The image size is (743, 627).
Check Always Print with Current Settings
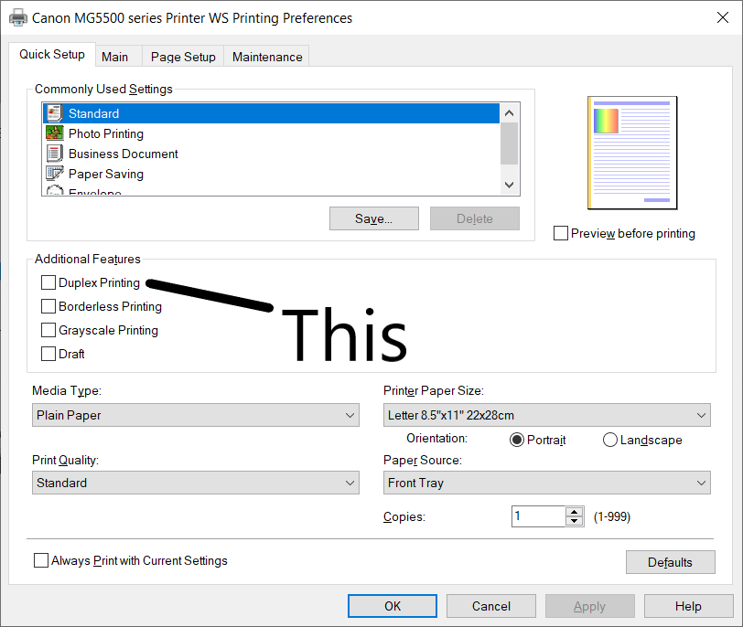(x=41, y=560)
